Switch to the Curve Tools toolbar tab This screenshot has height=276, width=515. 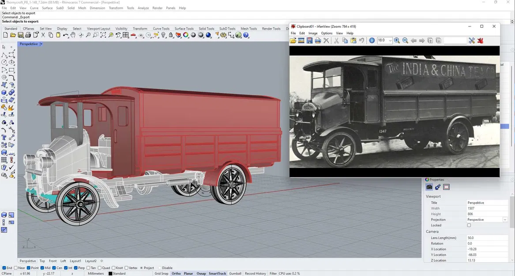tap(161, 29)
